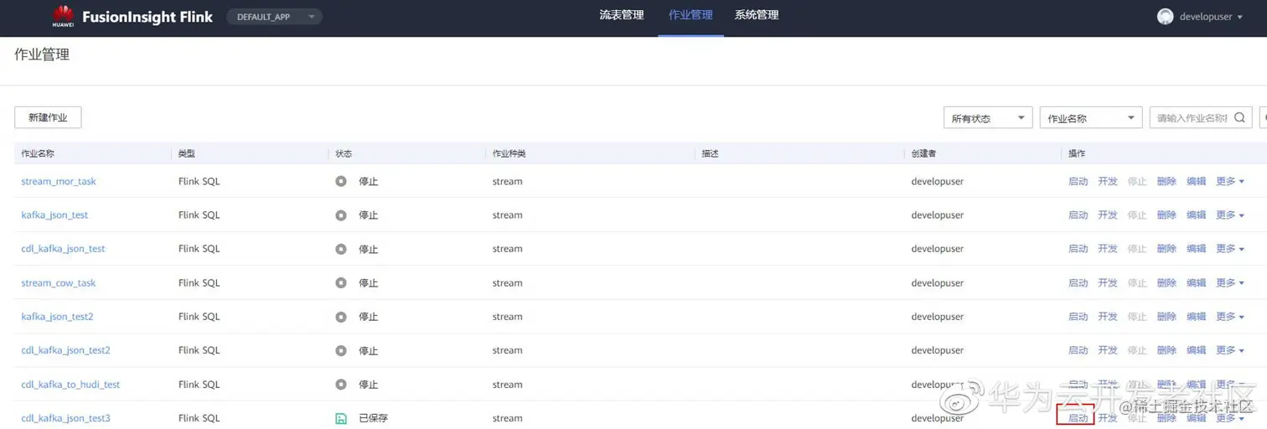Open the stream_cow_task job link
The width and height of the screenshot is (1267, 429).
(x=59, y=283)
